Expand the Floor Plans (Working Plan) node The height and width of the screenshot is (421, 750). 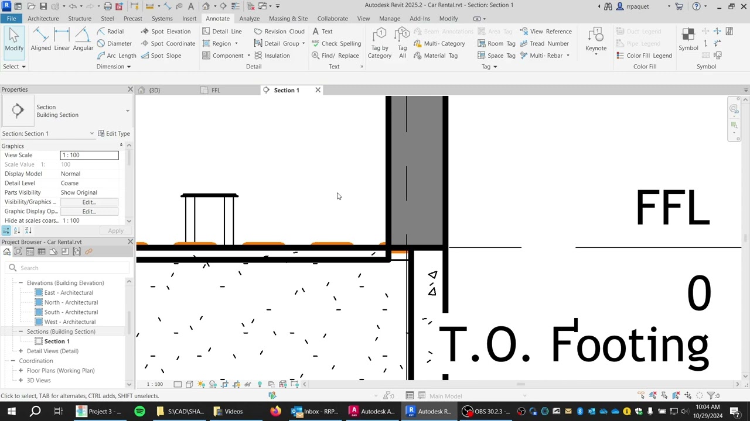click(21, 371)
